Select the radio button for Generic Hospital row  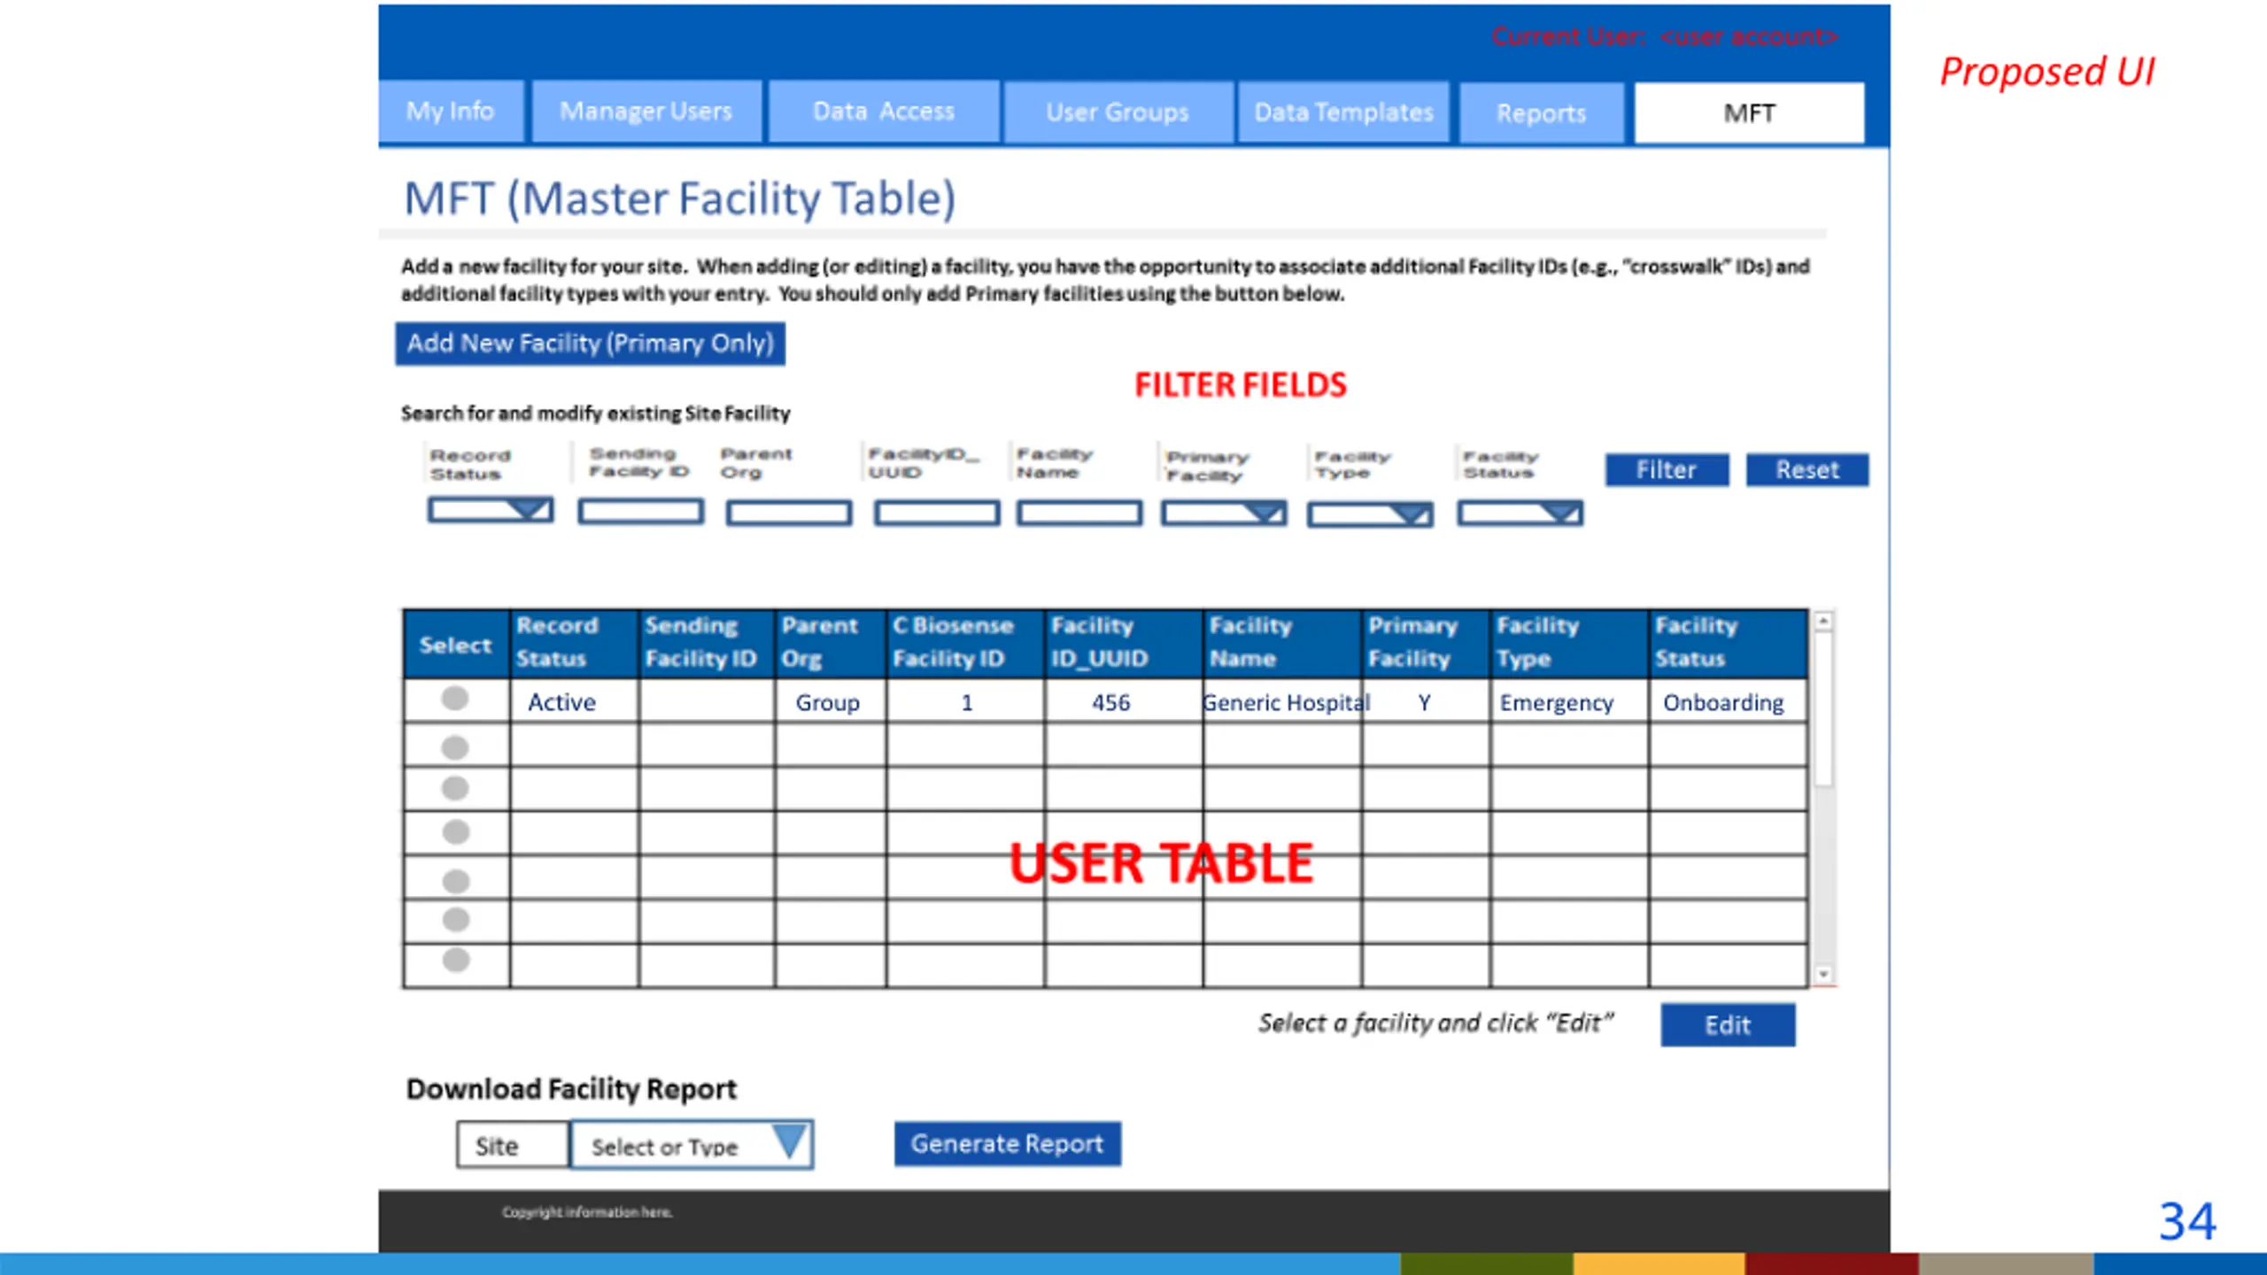454,699
